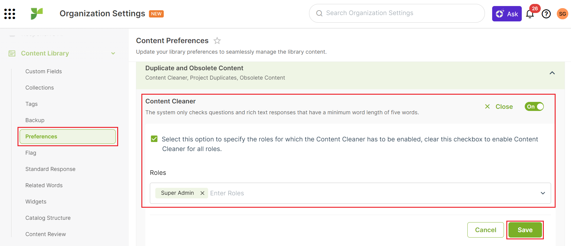Click the Content Library sidebar icon
Viewport: 571px width, 246px height.
point(12,53)
